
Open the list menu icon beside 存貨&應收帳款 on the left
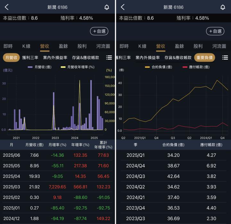109,58
